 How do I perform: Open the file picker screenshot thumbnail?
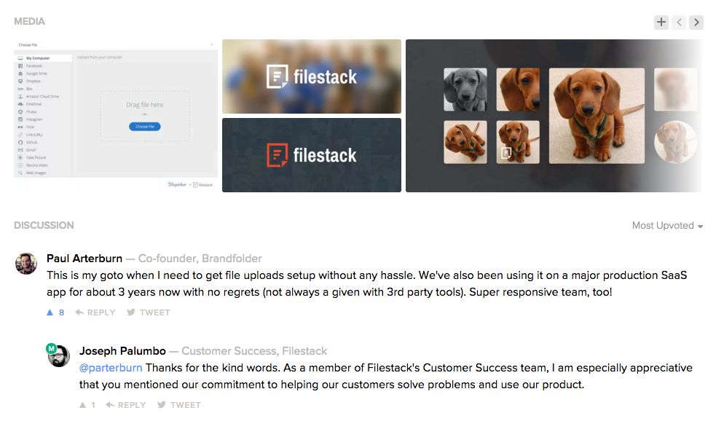115,115
